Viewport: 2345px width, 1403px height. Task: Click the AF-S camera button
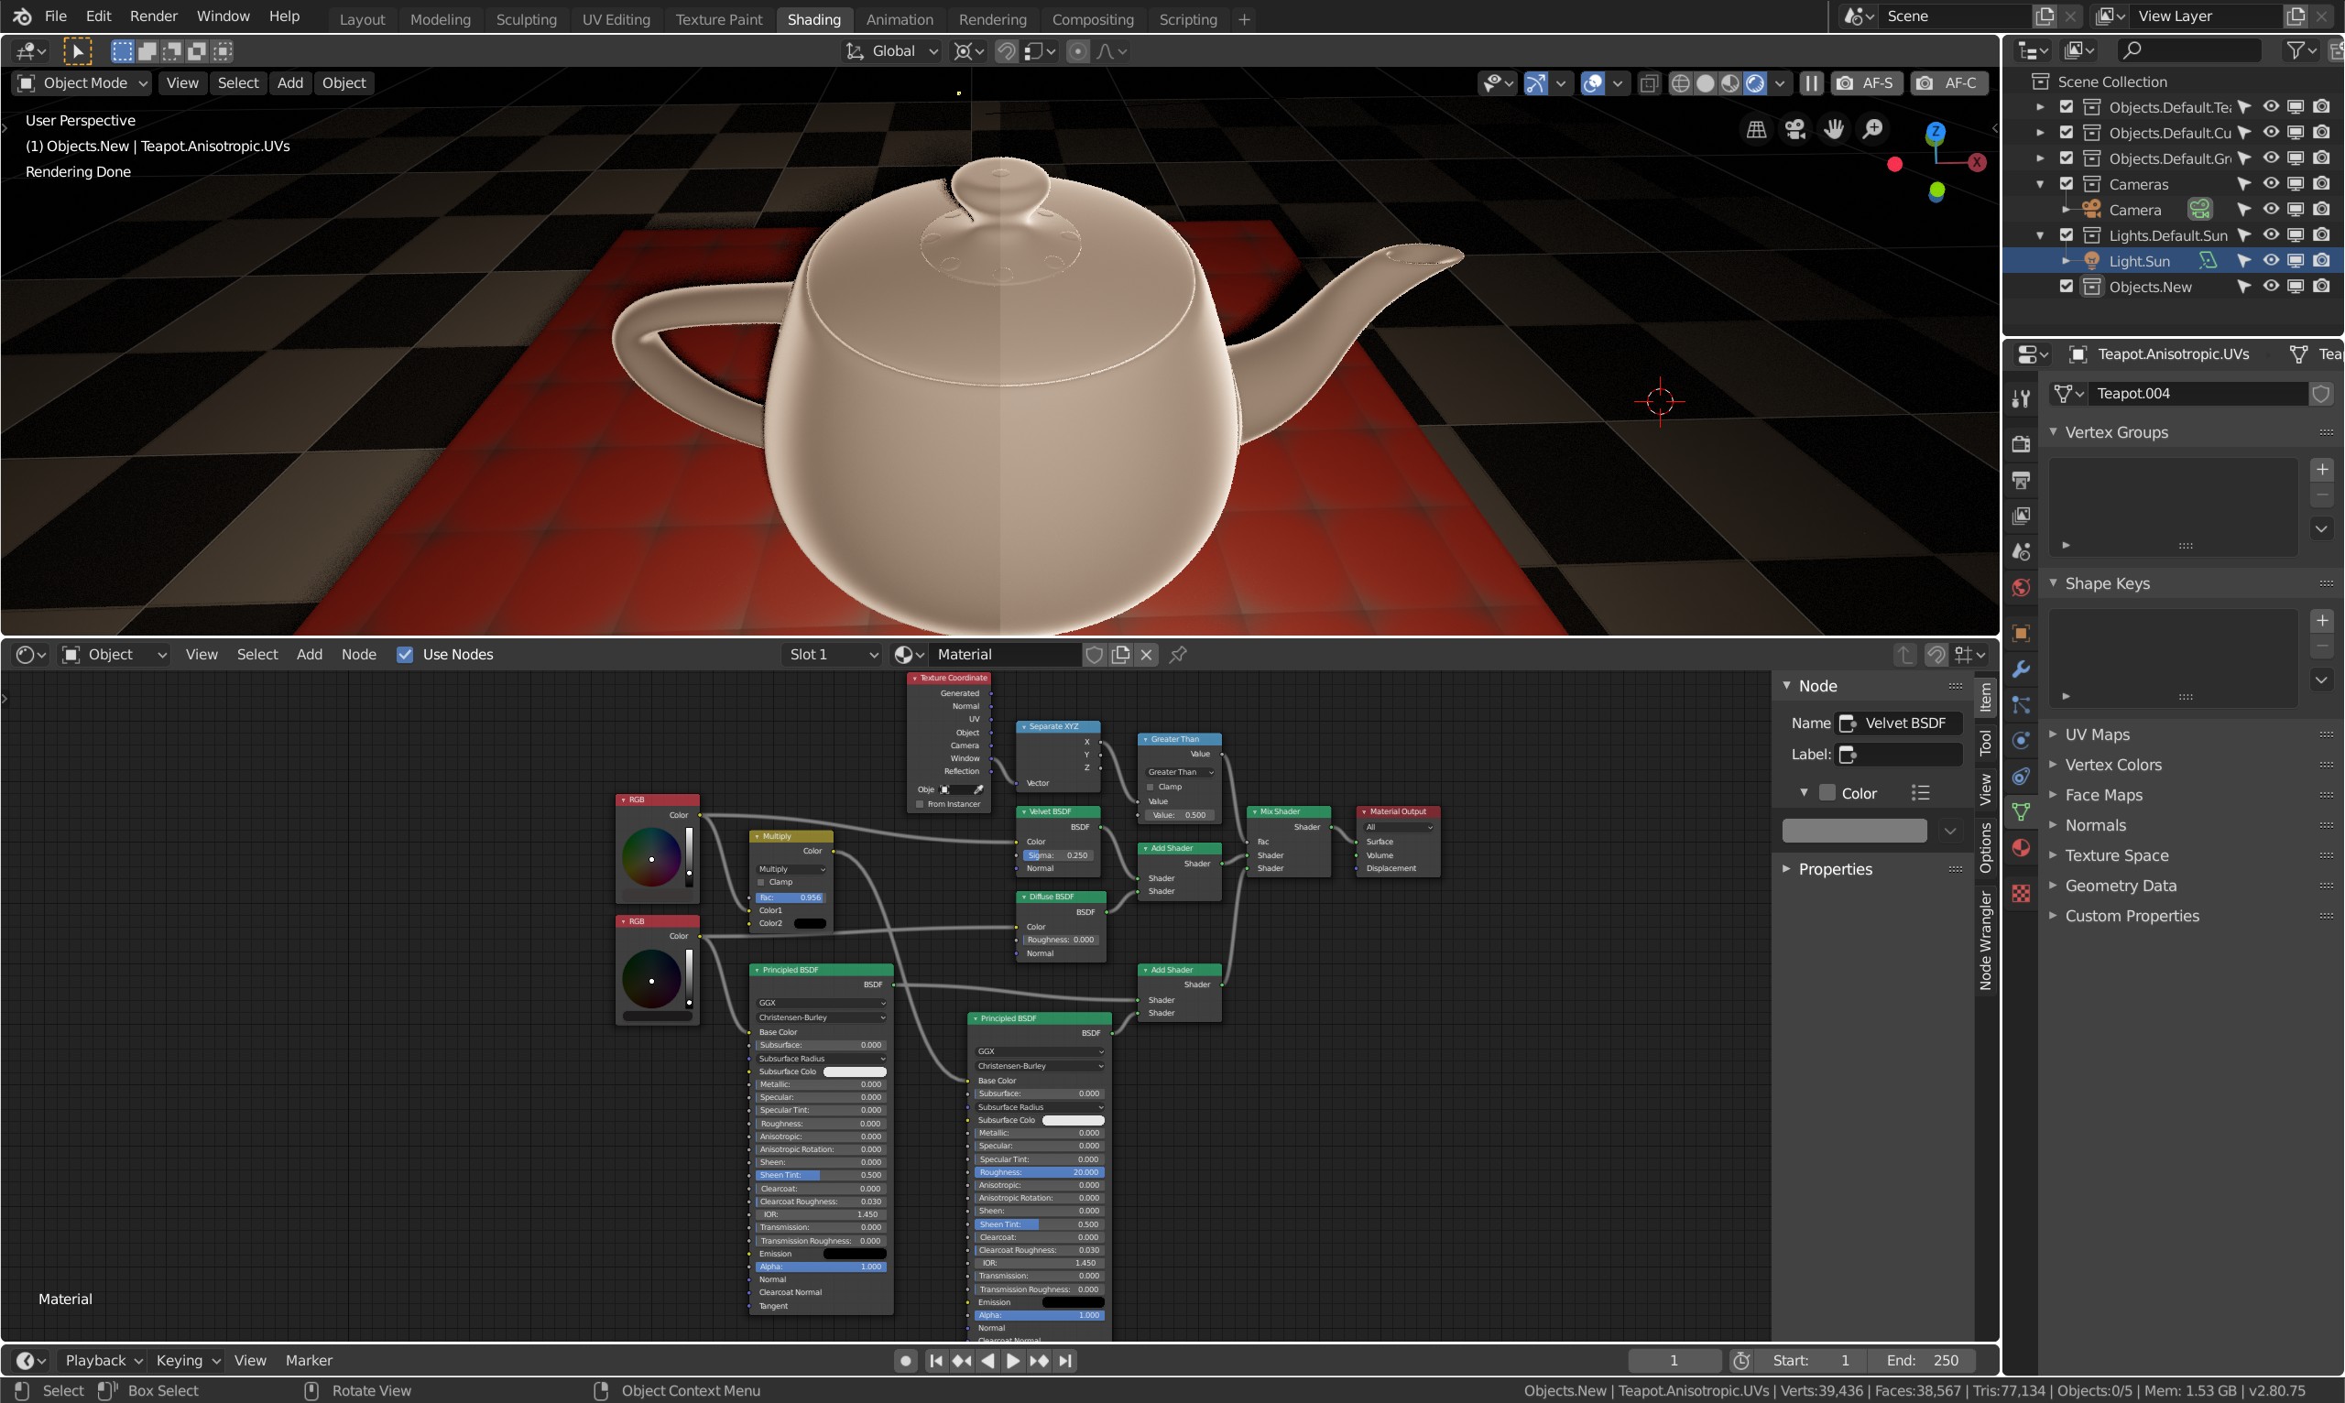(1868, 83)
